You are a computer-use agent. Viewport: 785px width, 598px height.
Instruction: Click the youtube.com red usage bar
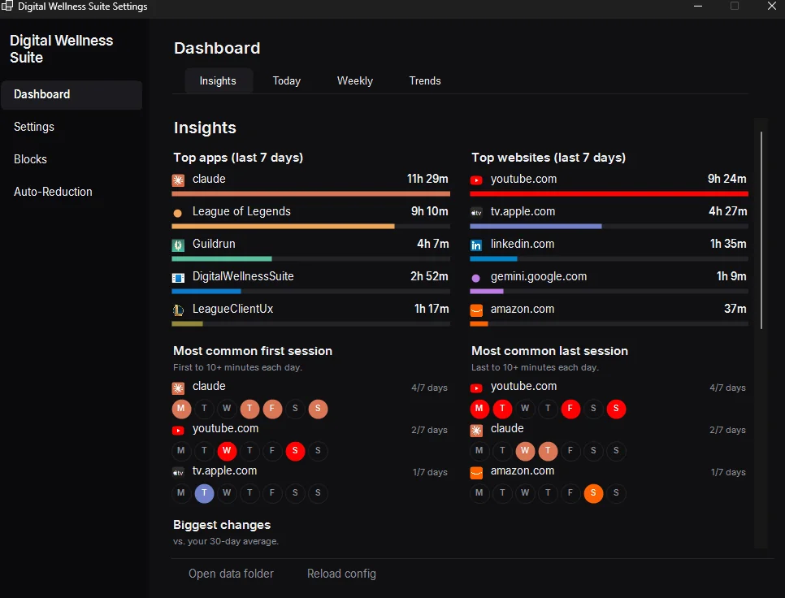pyautogui.click(x=609, y=193)
